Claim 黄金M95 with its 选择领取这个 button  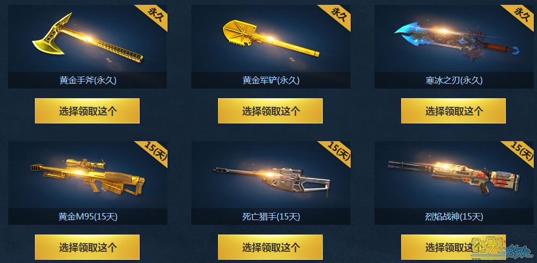pos(88,247)
